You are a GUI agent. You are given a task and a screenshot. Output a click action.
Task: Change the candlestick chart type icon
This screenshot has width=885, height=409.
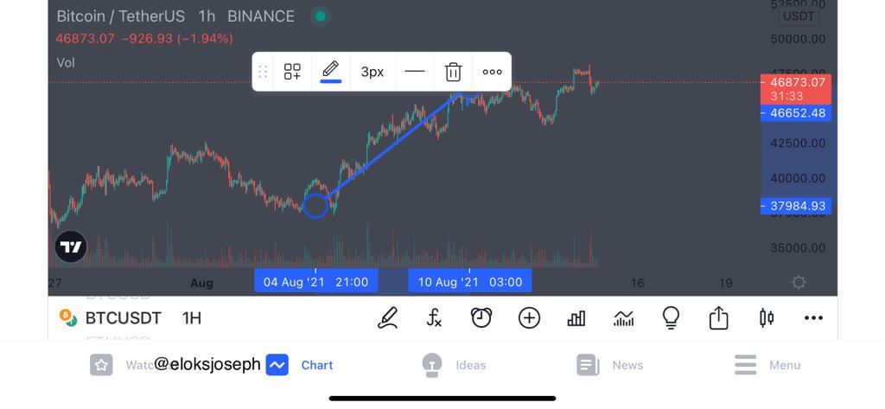[x=766, y=318]
